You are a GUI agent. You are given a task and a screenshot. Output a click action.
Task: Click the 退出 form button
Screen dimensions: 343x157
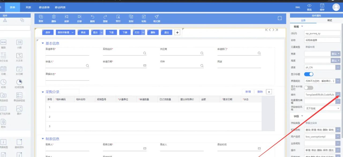166,32
